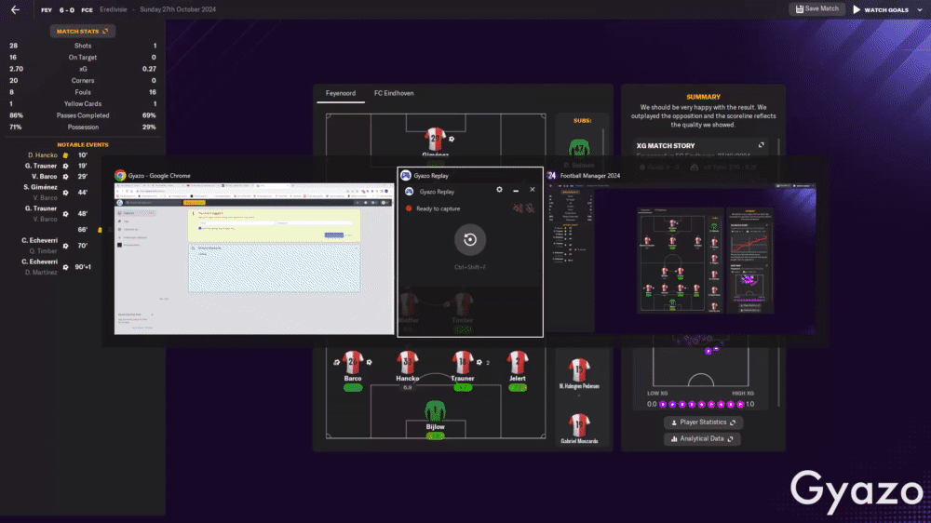The image size is (931, 523).
Task: Click the goal ball icon beside Giménez shirt
Action: [452, 139]
